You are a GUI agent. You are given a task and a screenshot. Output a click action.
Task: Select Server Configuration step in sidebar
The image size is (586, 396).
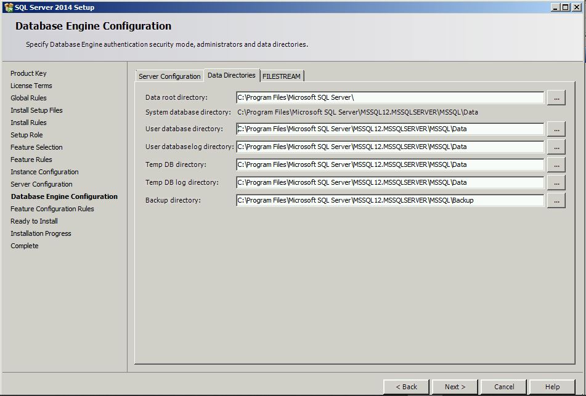tap(41, 184)
